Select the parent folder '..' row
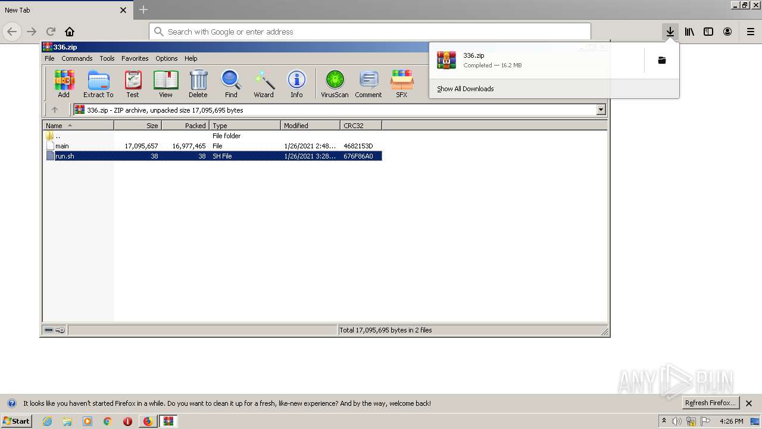The image size is (762, 429). [213, 136]
